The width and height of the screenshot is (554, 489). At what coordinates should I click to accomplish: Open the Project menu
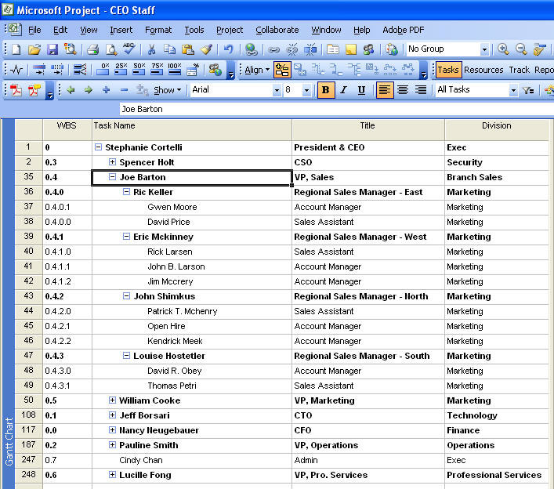pos(230,30)
